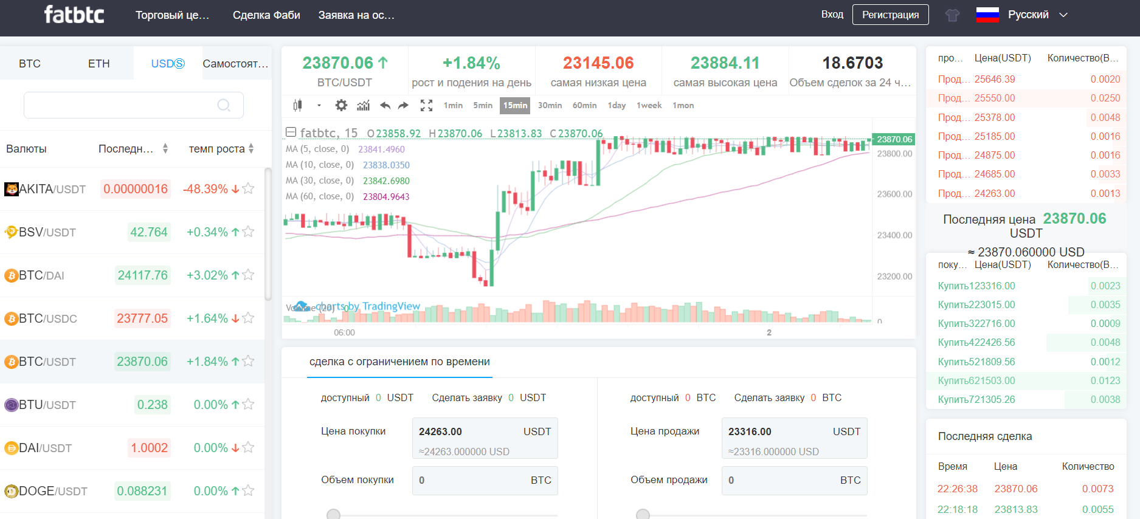
Task: Favorite DAI/USDT with star
Action: [x=248, y=447]
